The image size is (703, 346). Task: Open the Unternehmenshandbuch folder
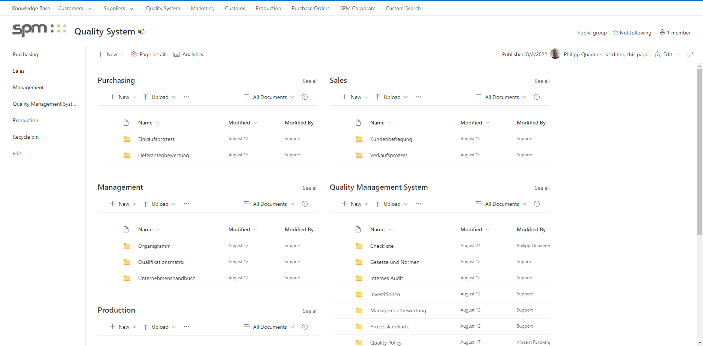(167, 278)
